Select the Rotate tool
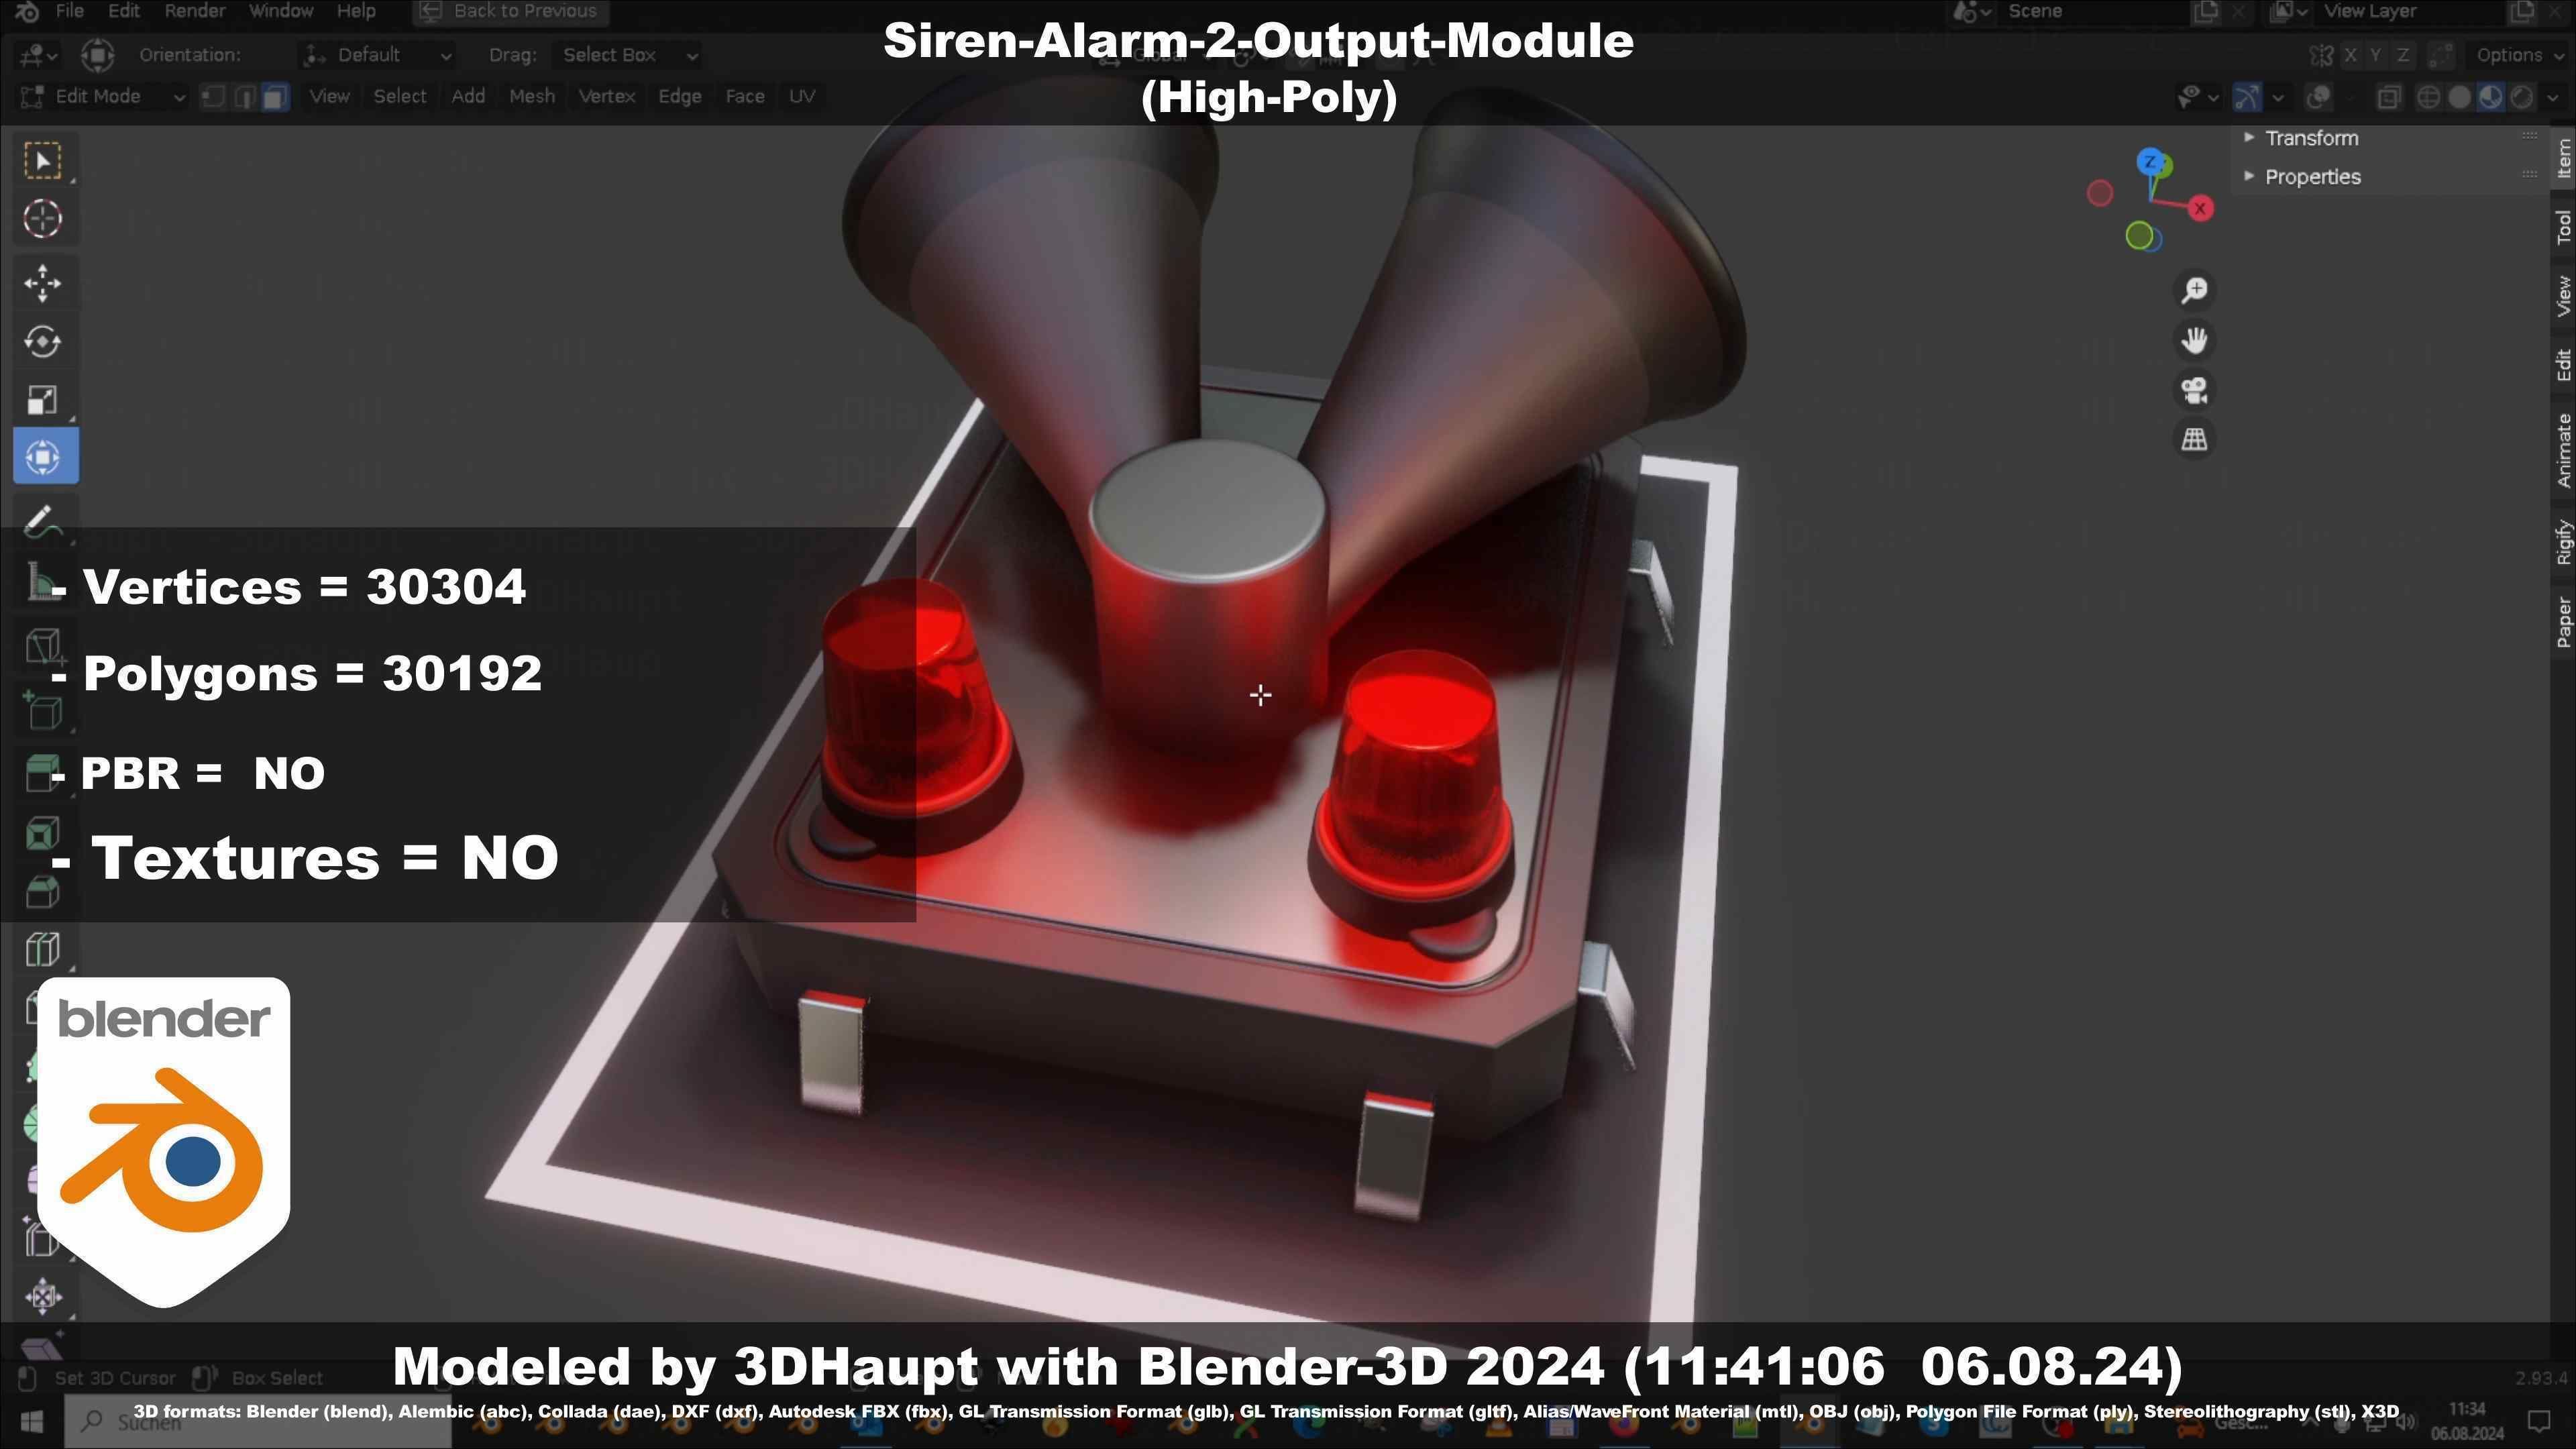Image resolution: width=2576 pixels, height=1449 pixels. click(x=42, y=342)
